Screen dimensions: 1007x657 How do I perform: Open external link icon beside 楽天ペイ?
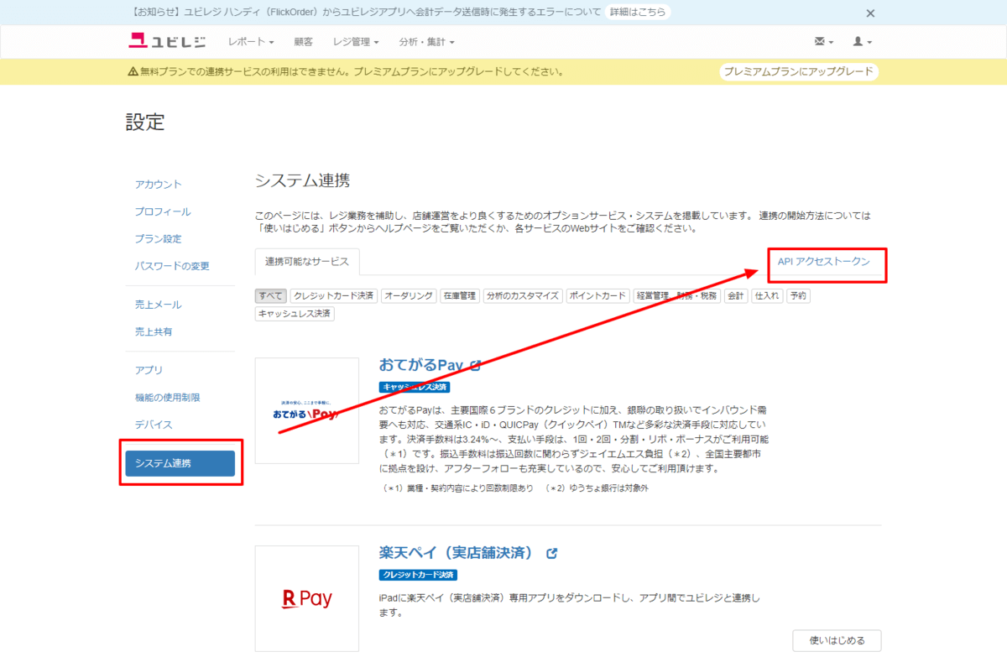pos(551,554)
